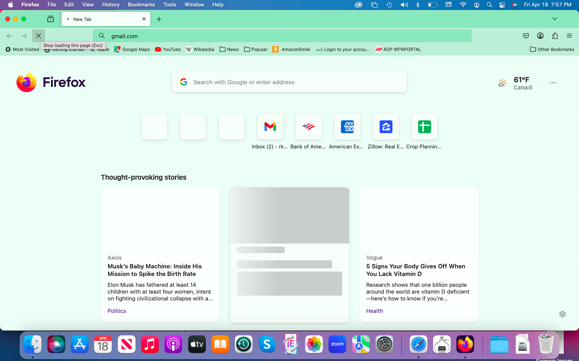This screenshot has height=361, width=579.
Task: Open Trash from the Dock
Action: (x=546, y=344)
